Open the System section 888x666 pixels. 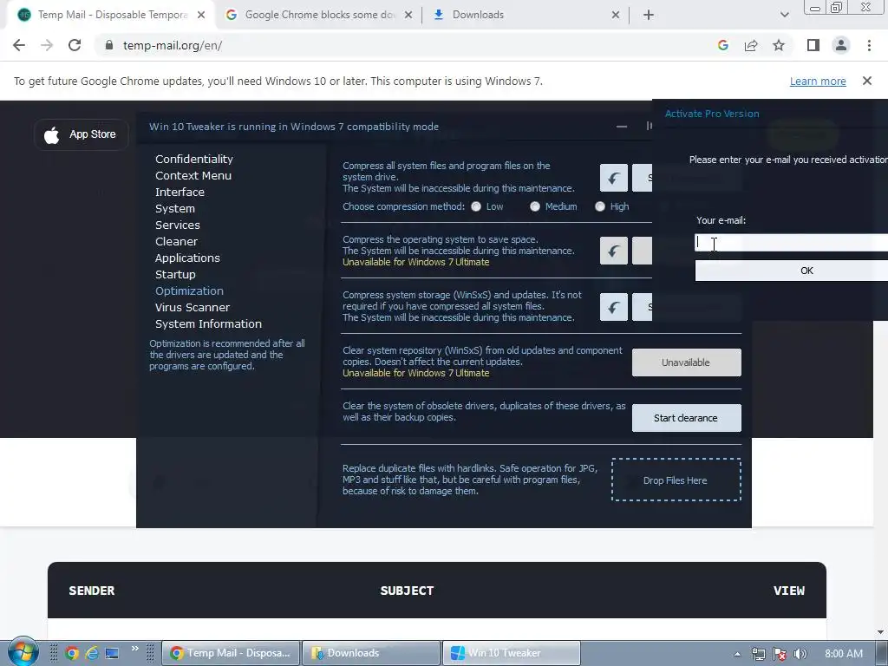point(175,208)
